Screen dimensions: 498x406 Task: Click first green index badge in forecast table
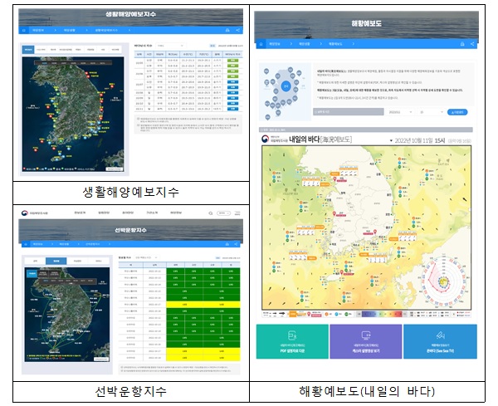coord(233,61)
